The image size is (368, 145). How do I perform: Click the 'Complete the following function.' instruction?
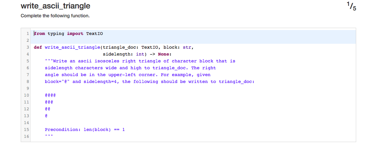point(55,16)
